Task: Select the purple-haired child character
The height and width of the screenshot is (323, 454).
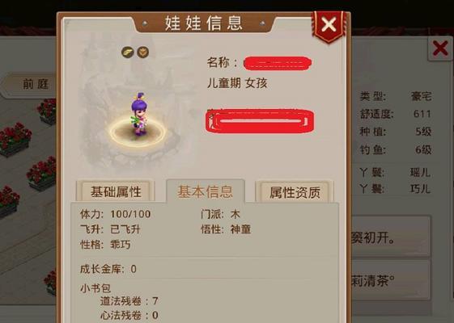Action: tap(139, 114)
